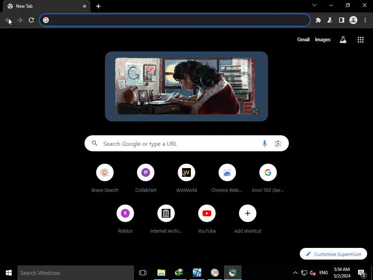373x280 pixels.
Task: Open Images link
Action: [x=323, y=39]
